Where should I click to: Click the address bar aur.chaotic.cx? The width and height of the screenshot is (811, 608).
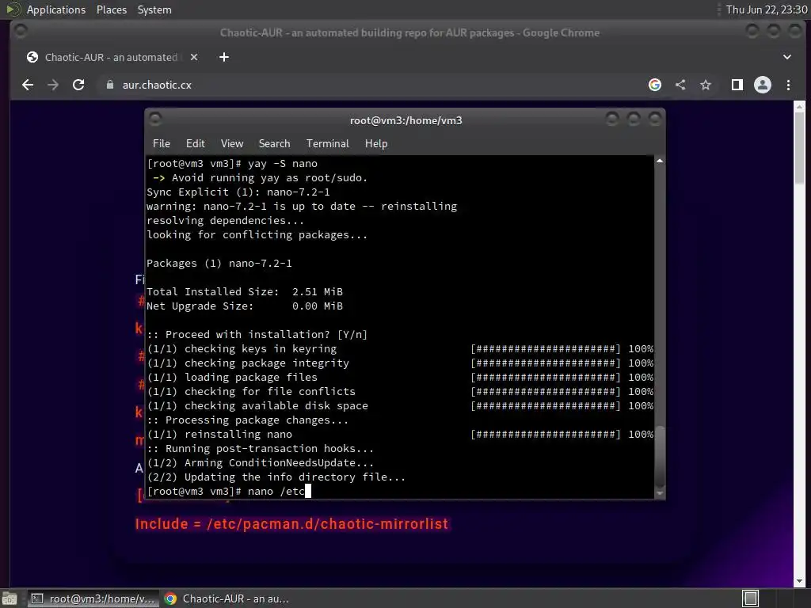point(372,85)
